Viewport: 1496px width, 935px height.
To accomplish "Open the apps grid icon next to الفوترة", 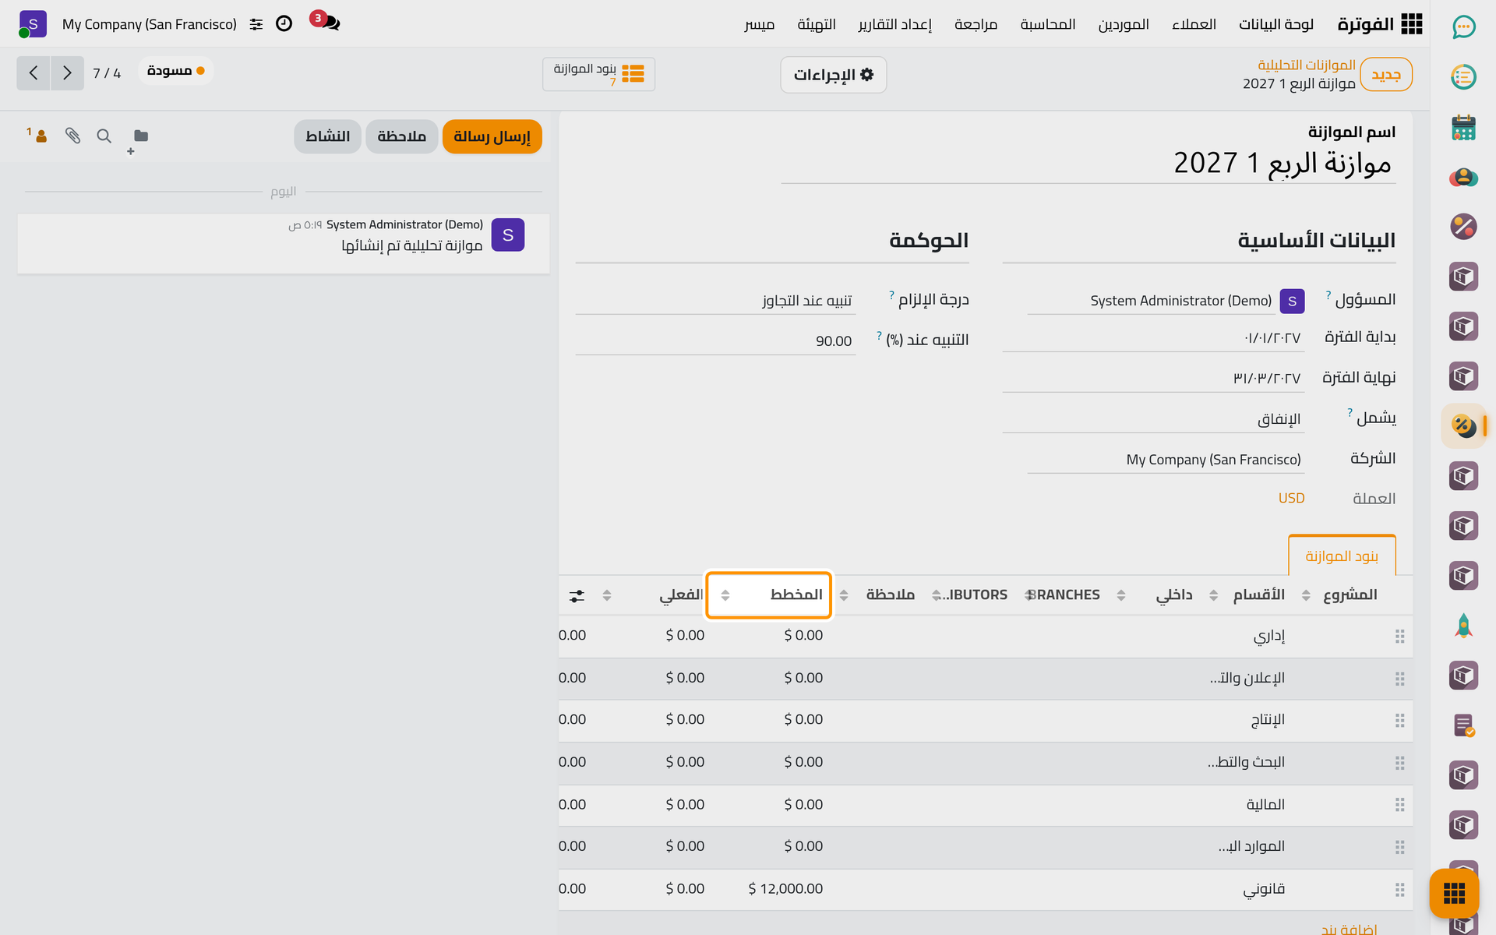I will point(1411,24).
